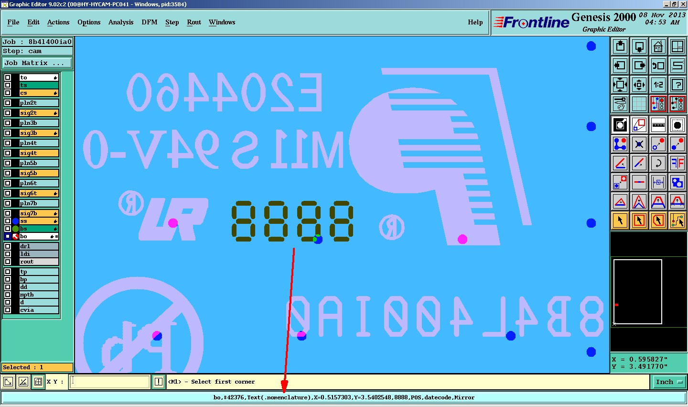Click the Job Matrix button

pyautogui.click(x=38, y=63)
